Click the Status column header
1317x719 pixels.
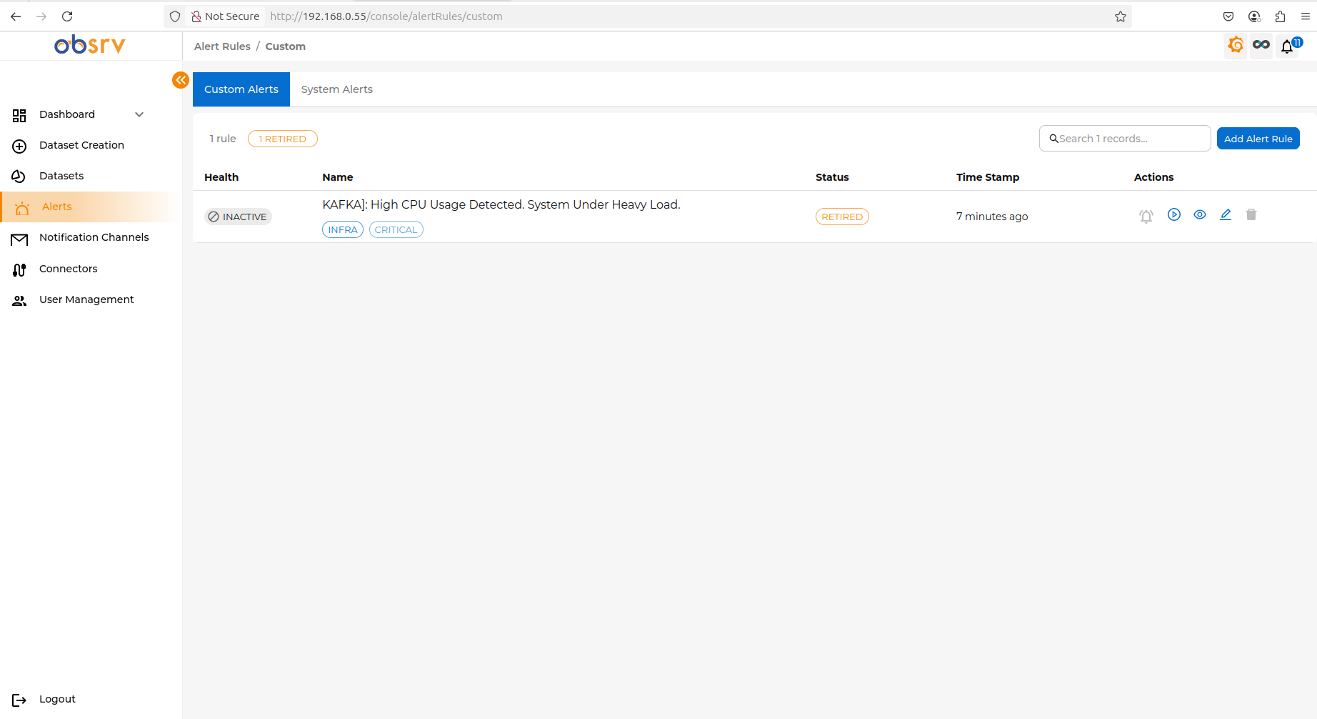[832, 177]
